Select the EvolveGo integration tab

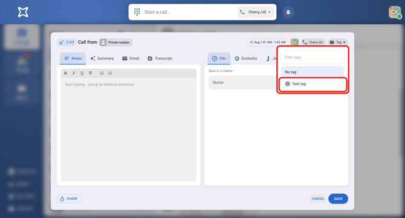point(246,59)
